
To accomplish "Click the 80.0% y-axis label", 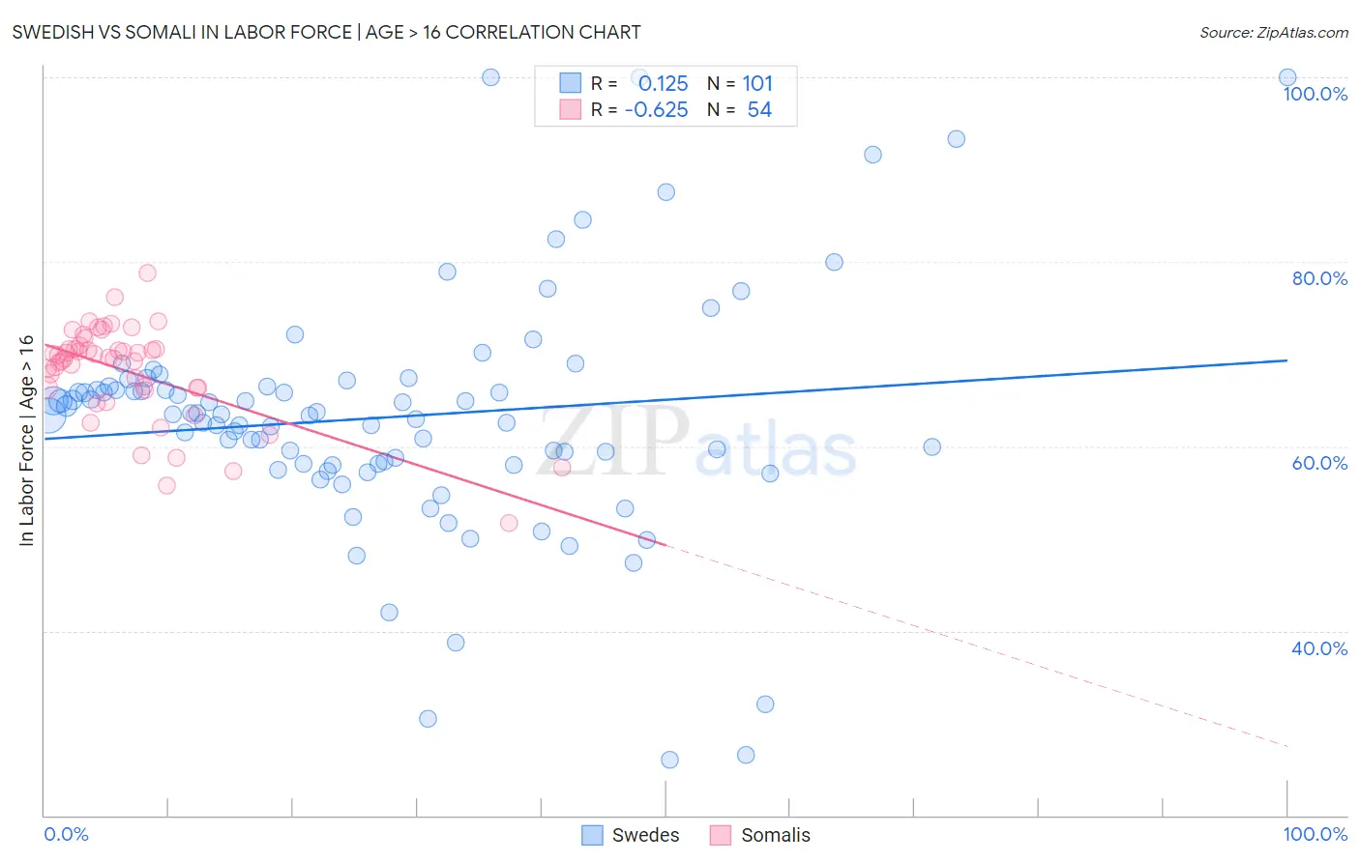I will click(1319, 278).
